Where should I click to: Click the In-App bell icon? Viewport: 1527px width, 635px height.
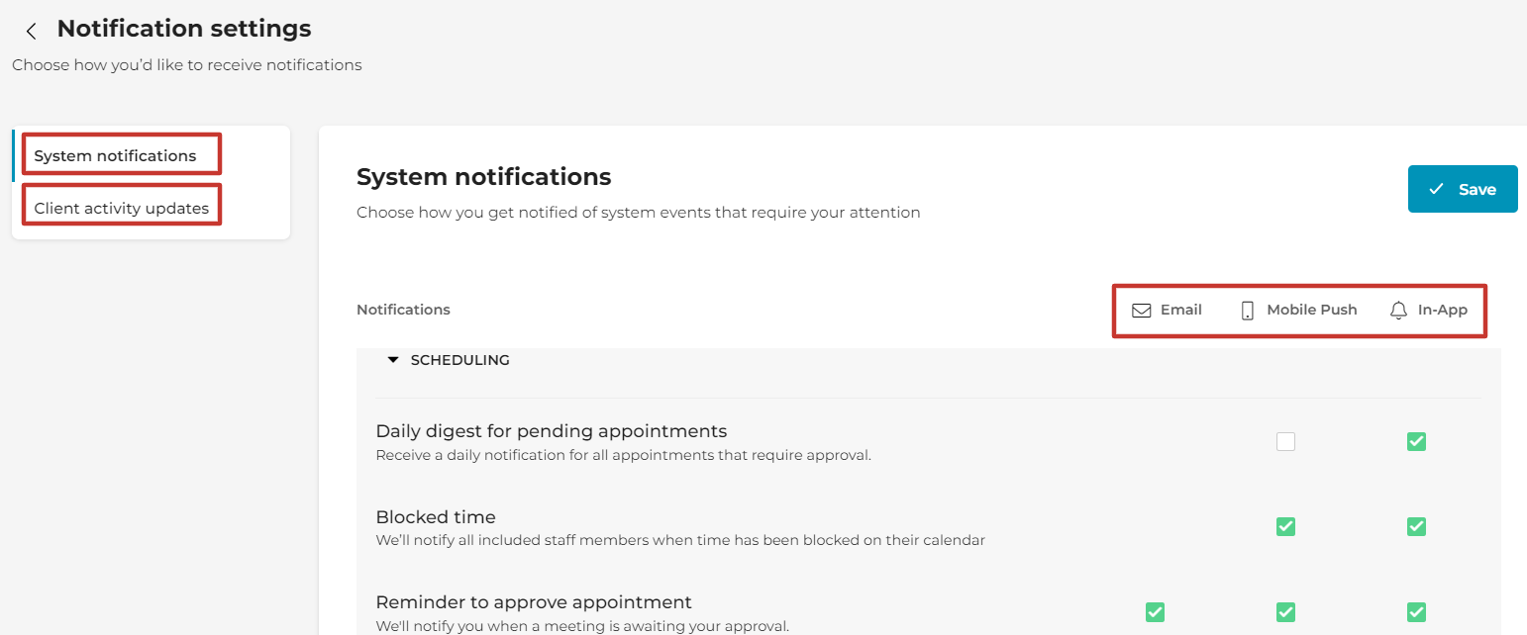(x=1398, y=311)
